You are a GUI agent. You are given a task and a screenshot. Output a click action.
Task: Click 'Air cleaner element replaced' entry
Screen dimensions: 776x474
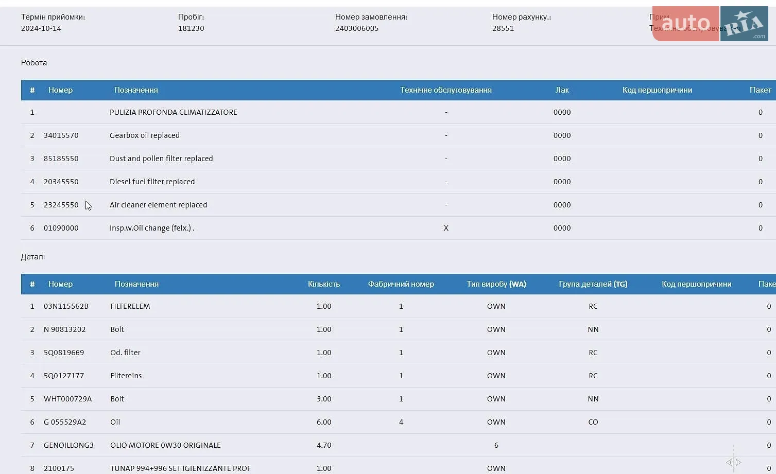coord(158,205)
